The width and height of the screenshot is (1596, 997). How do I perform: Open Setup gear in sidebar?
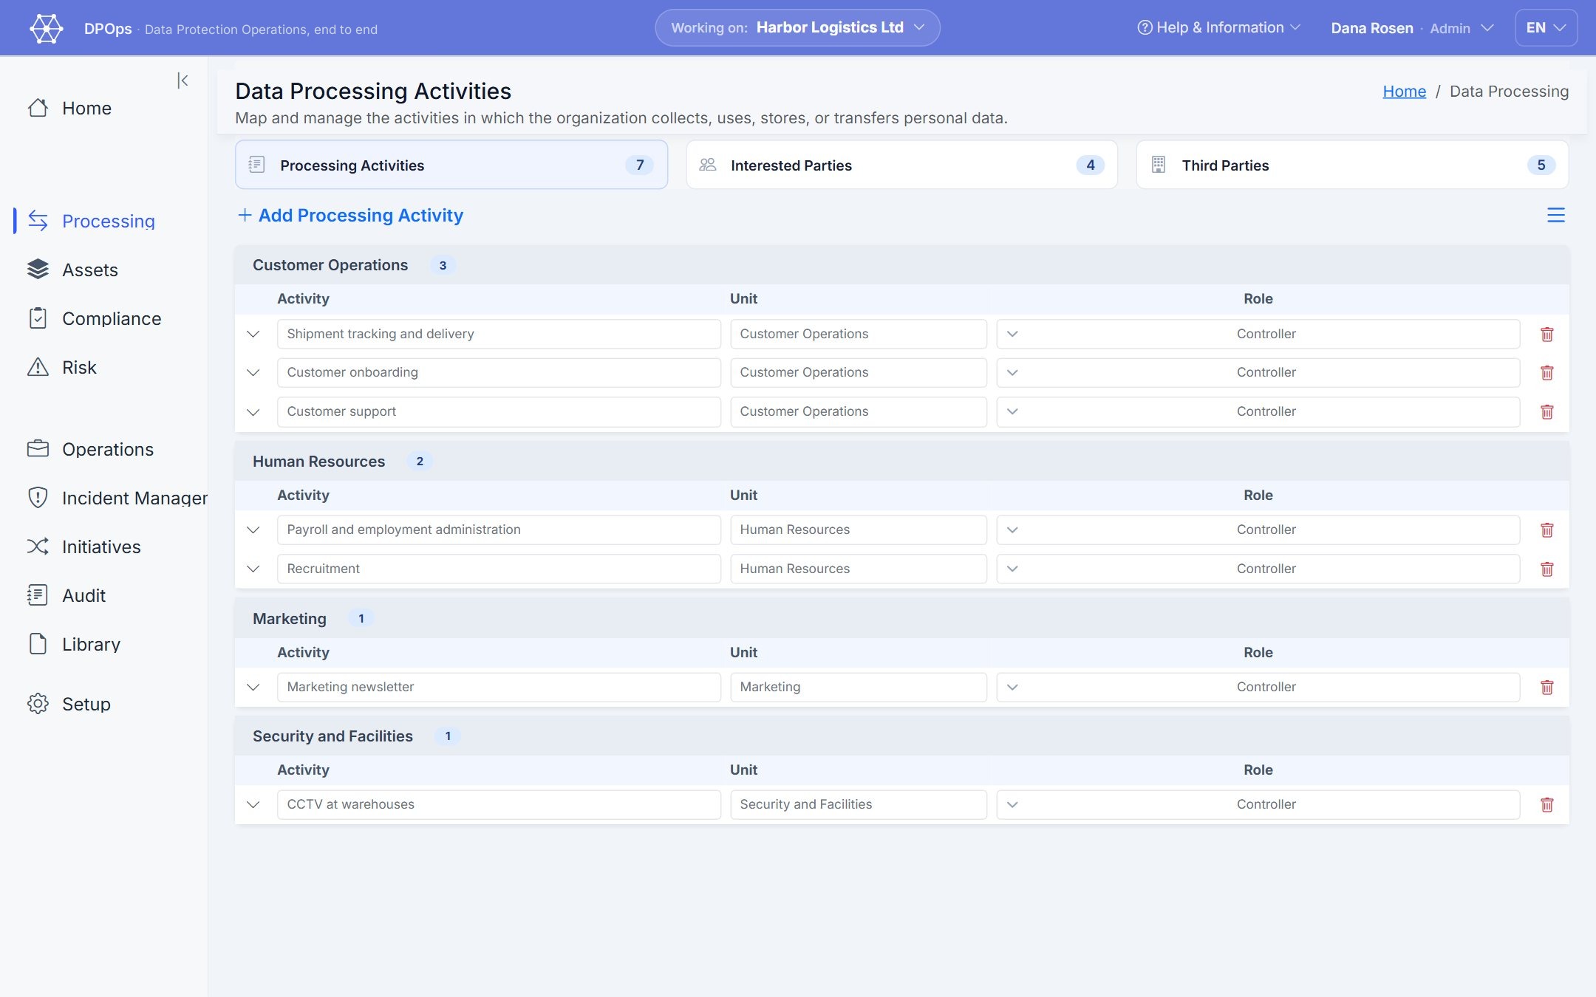click(x=69, y=704)
